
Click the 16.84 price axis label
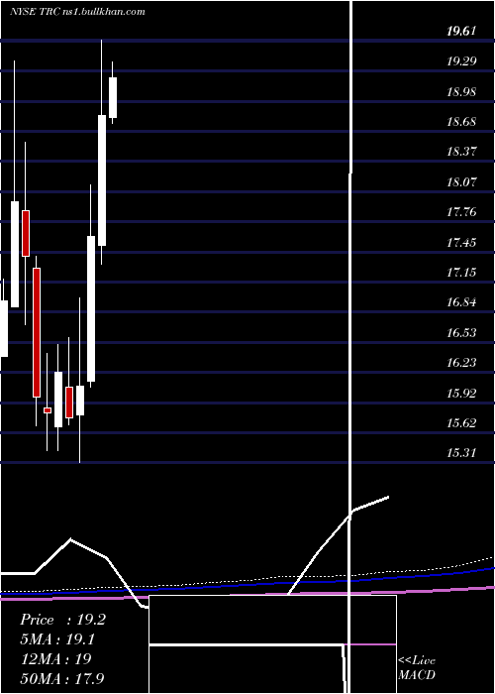tap(461, 302)
